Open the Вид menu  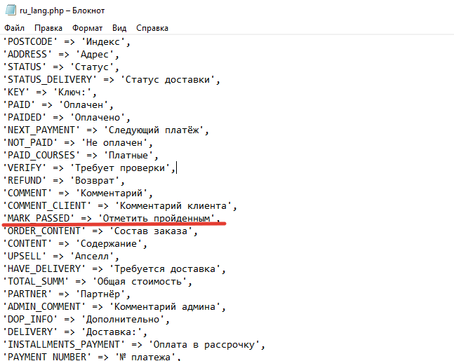119,28
